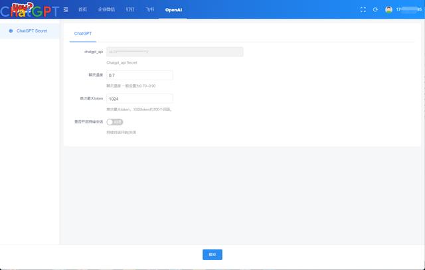Click the chatgpt_api secret input field
425x270 pixels.
[x=175, y=52]
